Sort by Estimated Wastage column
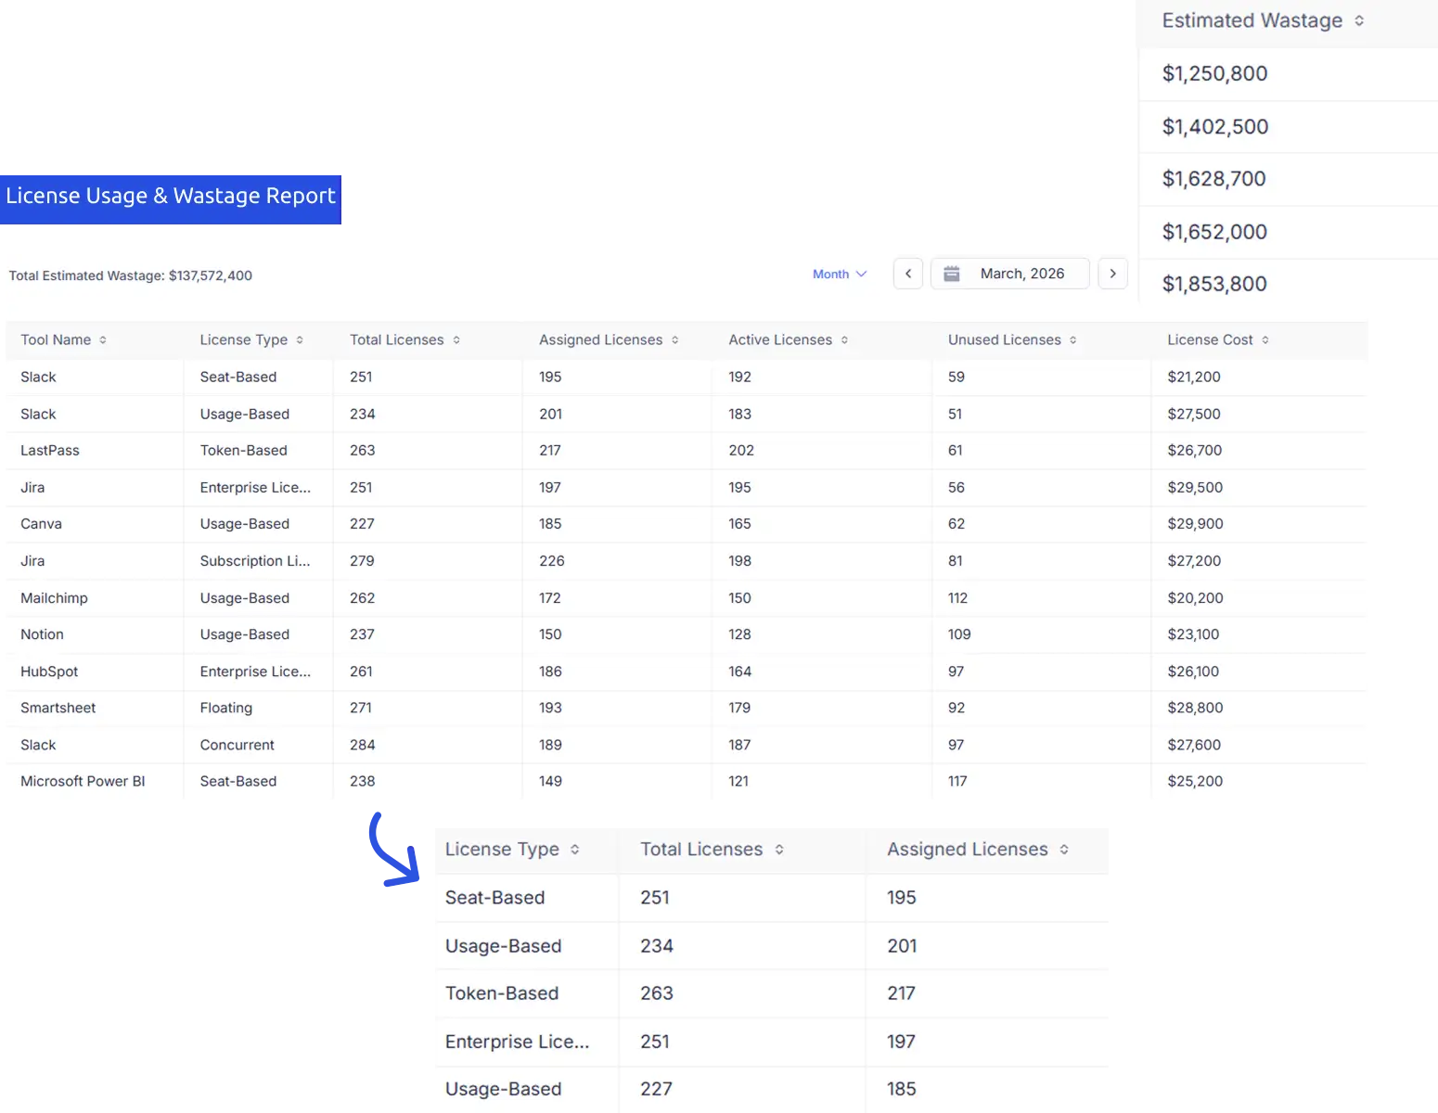1438x1113 pixels. point(1360,19)
